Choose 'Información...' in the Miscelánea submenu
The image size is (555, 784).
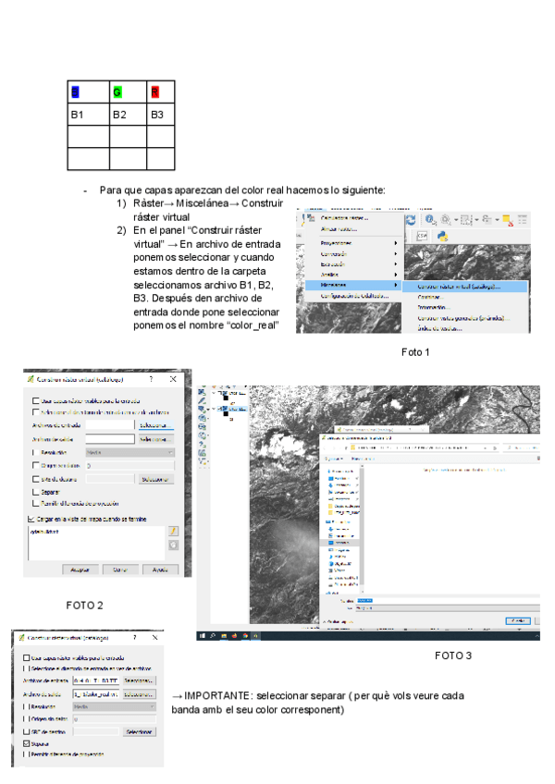tap(434, 308)
